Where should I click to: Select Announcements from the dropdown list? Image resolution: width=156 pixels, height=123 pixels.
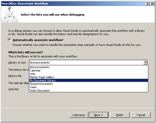[x=40, y=67]
